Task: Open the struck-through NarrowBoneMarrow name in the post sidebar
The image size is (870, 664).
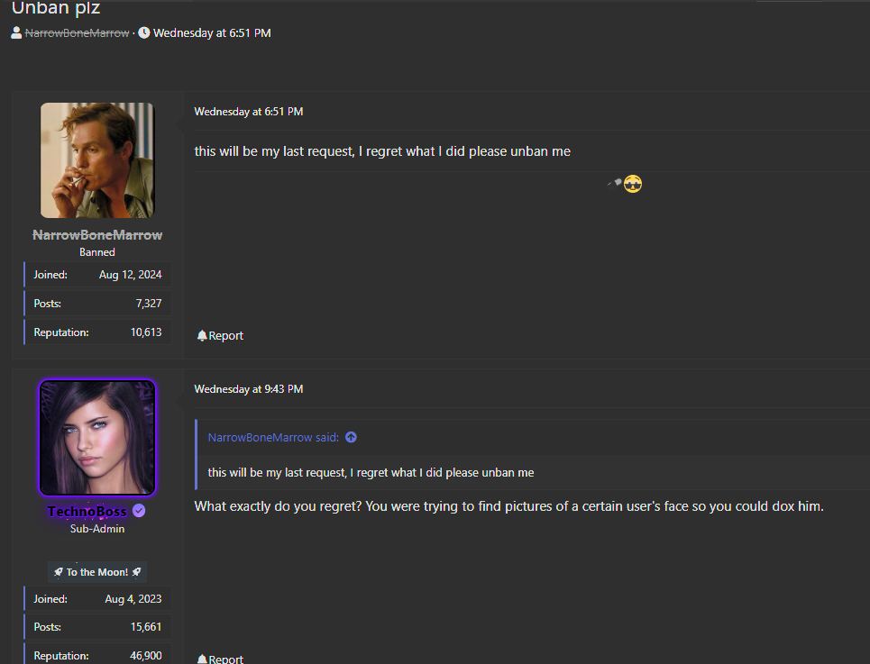Action: click(97, 235)
